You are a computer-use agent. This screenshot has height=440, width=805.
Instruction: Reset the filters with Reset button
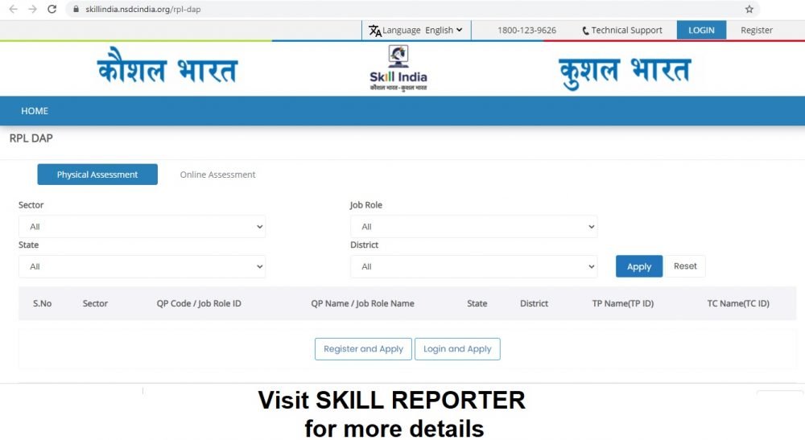(685, 266)
